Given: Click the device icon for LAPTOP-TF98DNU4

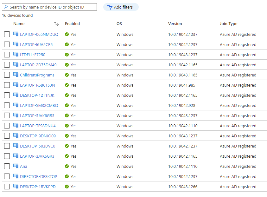Looking at the screenshot, I should pyautogui.click(x=16, y=125).
